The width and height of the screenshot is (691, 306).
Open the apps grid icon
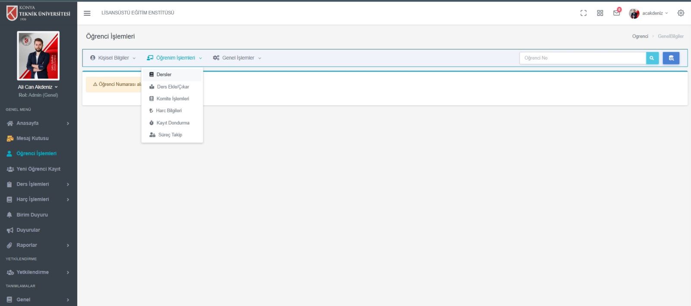(600, 13)
